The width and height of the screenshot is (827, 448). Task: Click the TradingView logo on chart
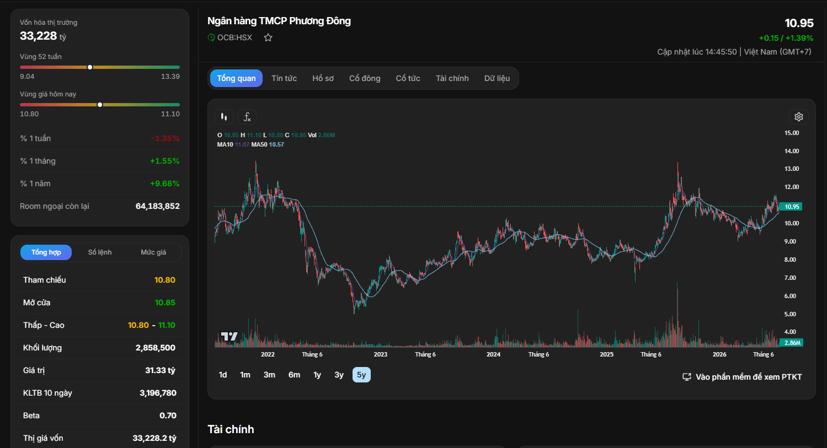click(229, 336)
